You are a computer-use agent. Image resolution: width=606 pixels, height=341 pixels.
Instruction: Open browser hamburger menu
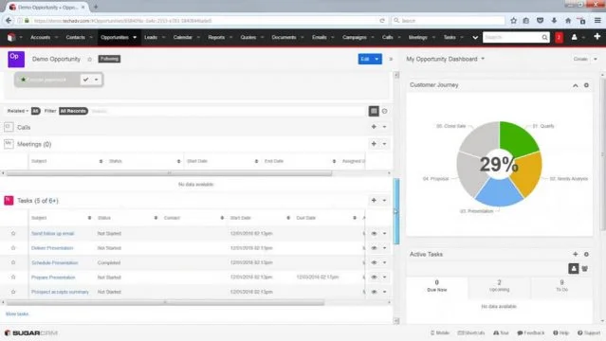pyautogui.click(x=597, y=21)
